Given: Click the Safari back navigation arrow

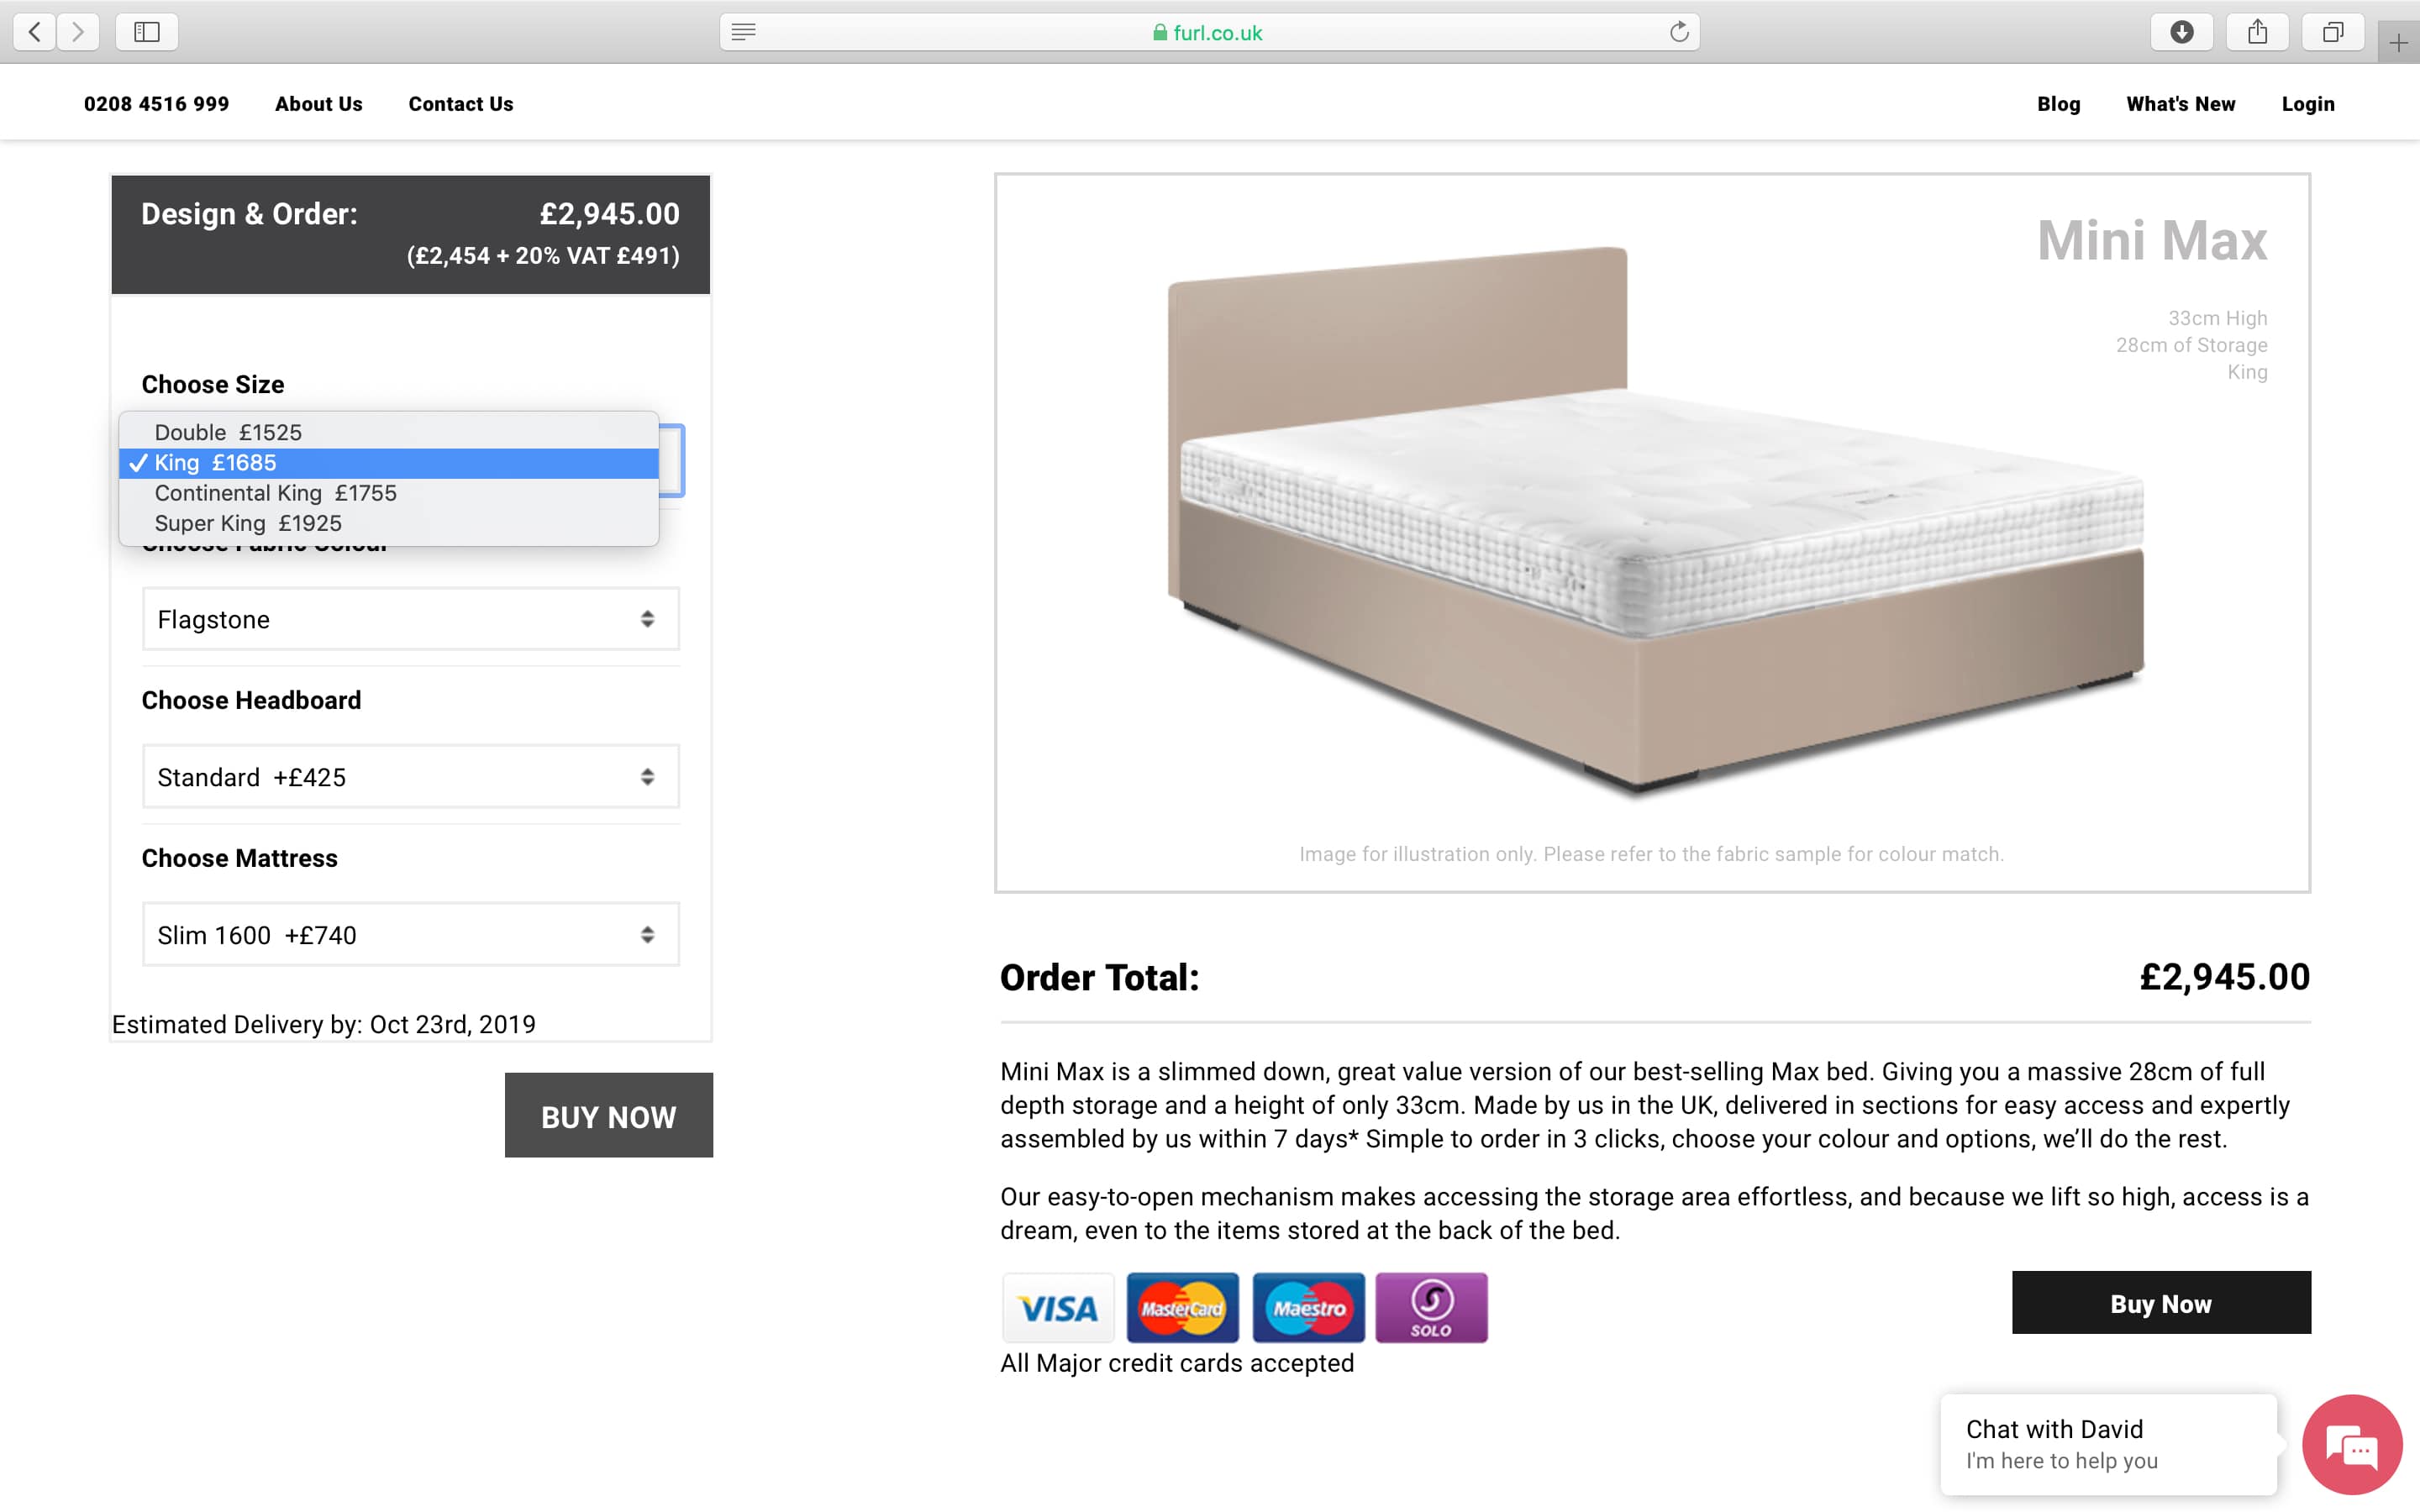Looking at the screenshot, I should 34,31.
